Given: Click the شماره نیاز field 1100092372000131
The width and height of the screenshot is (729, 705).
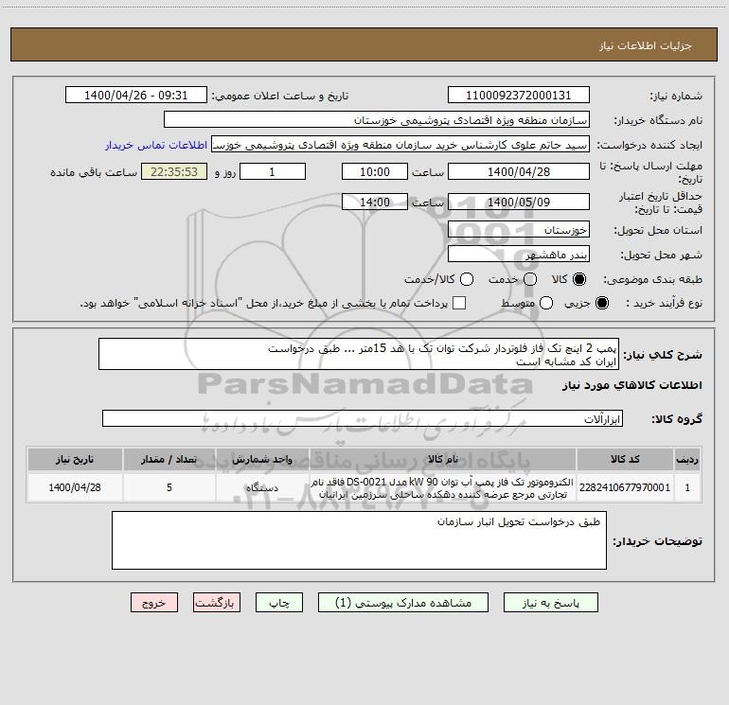Looking at the screenshot, I should (519, 95).
